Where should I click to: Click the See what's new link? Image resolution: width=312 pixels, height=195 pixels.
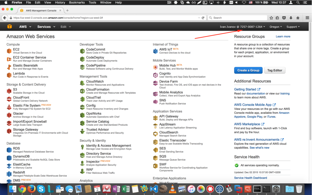[x=260, y=148]
